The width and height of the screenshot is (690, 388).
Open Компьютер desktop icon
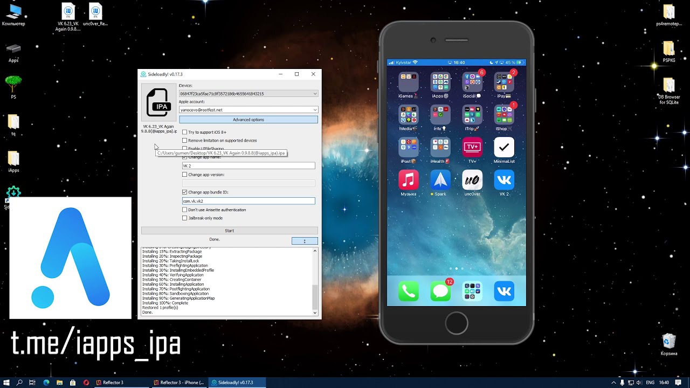13,15
